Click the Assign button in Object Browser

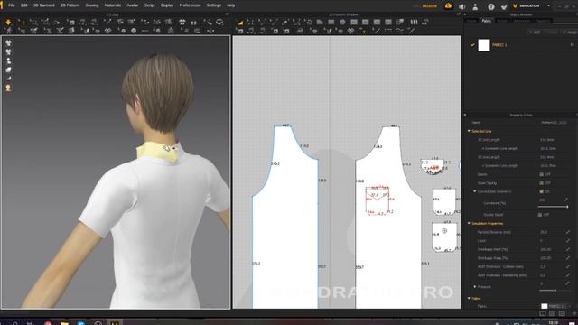(x=571, y=32)
